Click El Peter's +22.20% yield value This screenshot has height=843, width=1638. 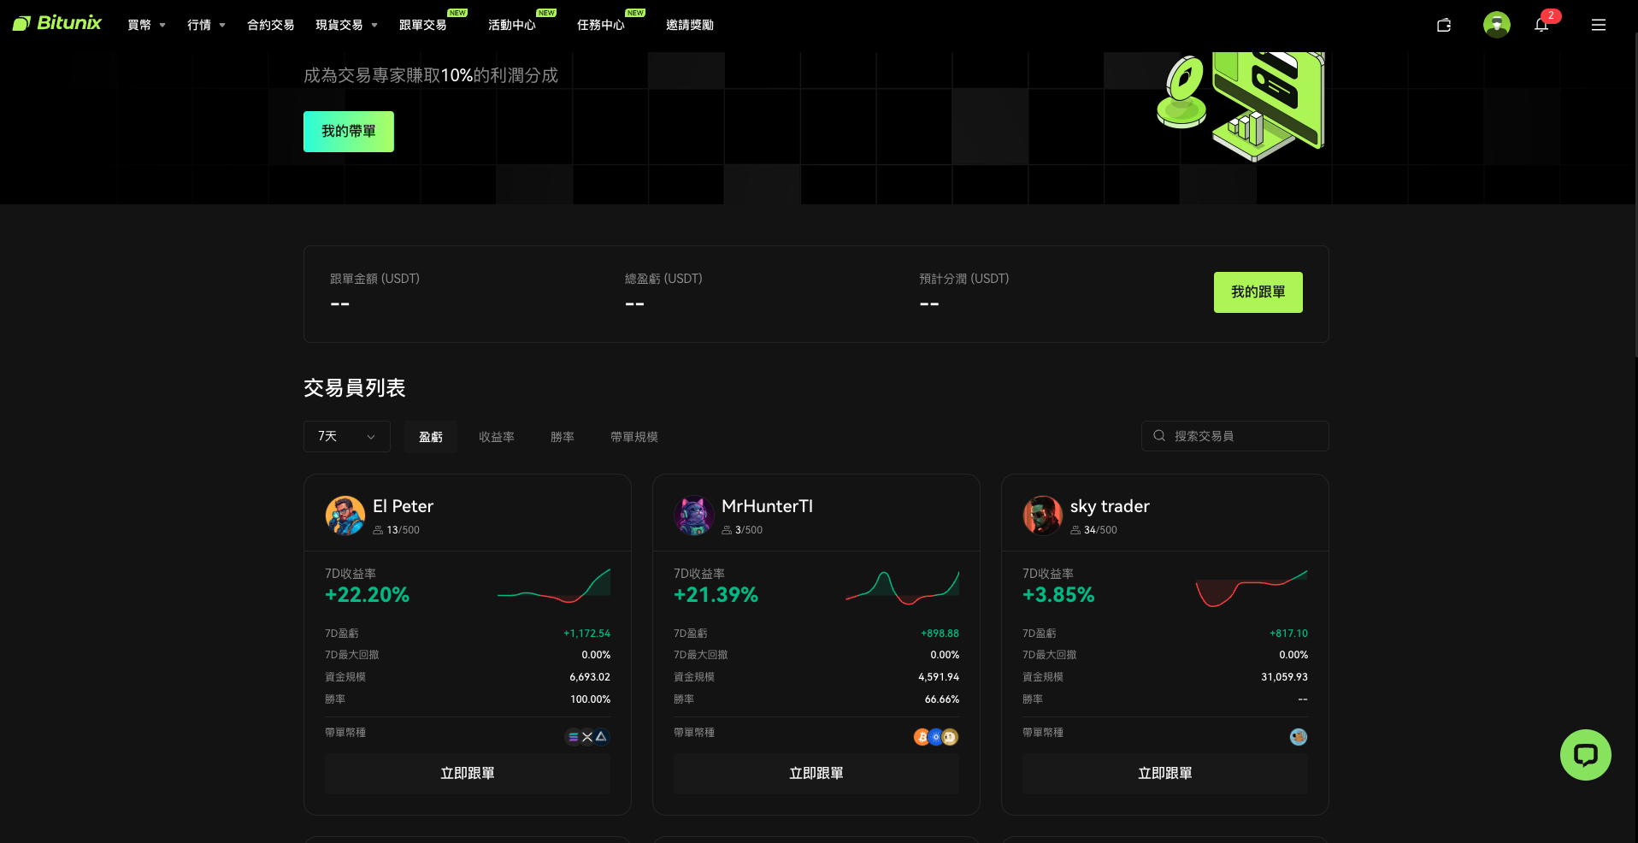click(x=367, y=595)
